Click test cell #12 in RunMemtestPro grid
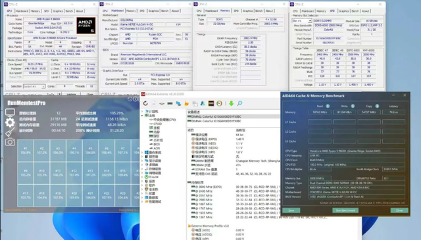The height and width of the screenshot is (240, 421). [74, 173]
